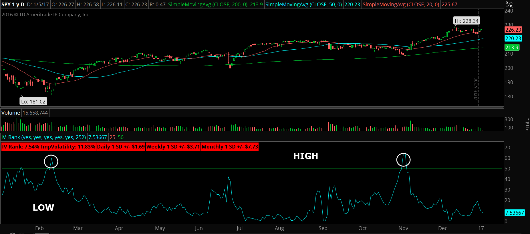This screenshot has width=530, height=234.
Task: Click the red '25' threshold value in IV_Rank header
Action: 112,137
